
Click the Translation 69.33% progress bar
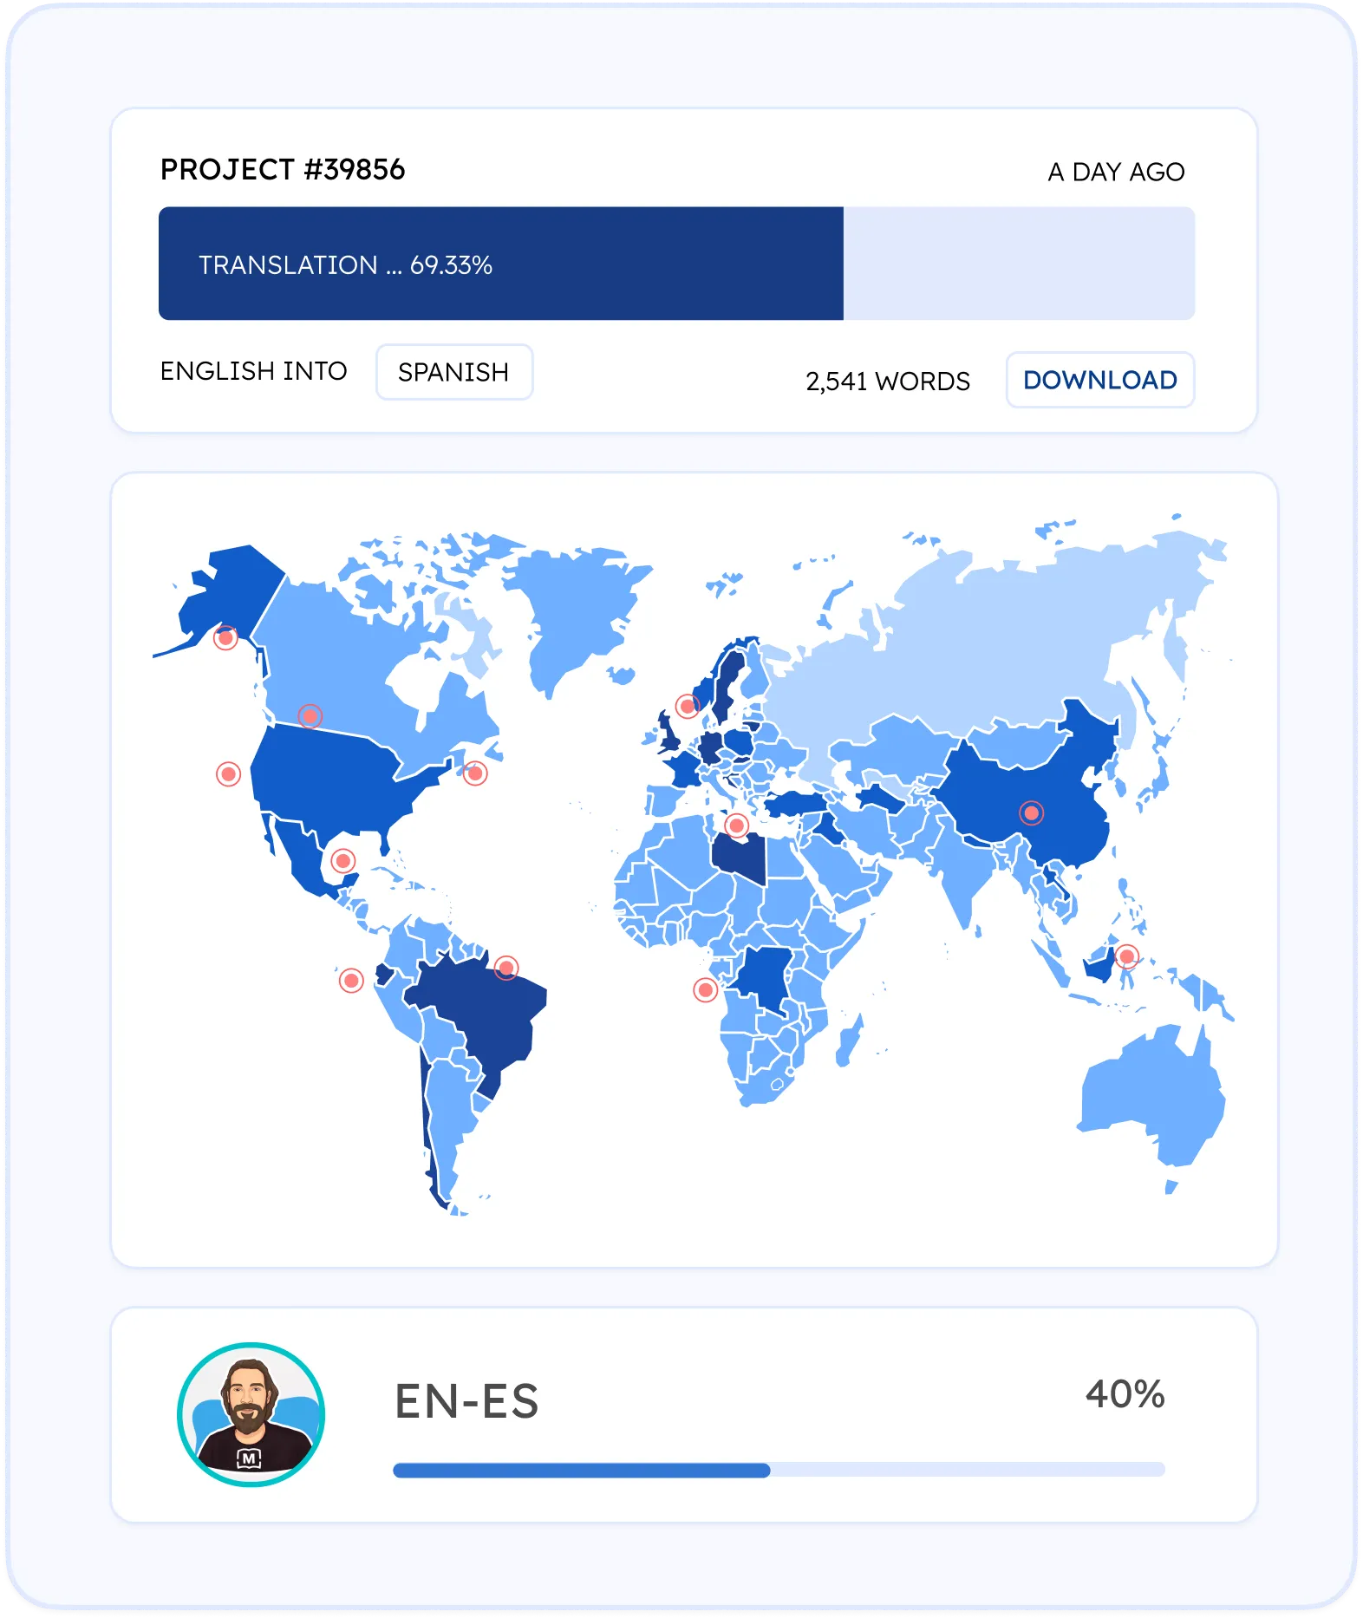[675, 264]
